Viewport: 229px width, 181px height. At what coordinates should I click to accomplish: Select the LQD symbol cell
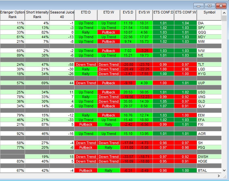[x=209, y=69]
